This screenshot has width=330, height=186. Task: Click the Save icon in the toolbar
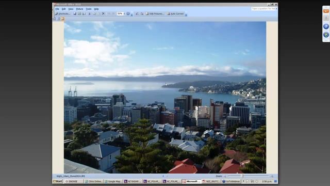75,14
